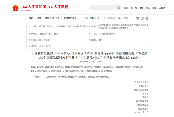Open the 首页 link in top navigation
The height and width of the screenshot is (117, 174).
coord(126,8)
